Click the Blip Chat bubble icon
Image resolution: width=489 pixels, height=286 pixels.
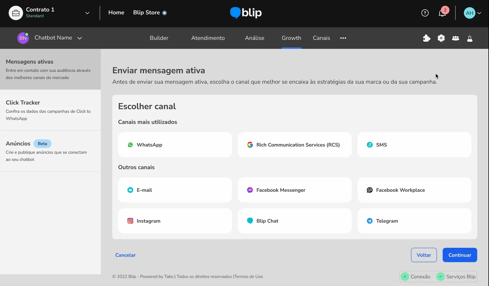click(x=250, y=221)
